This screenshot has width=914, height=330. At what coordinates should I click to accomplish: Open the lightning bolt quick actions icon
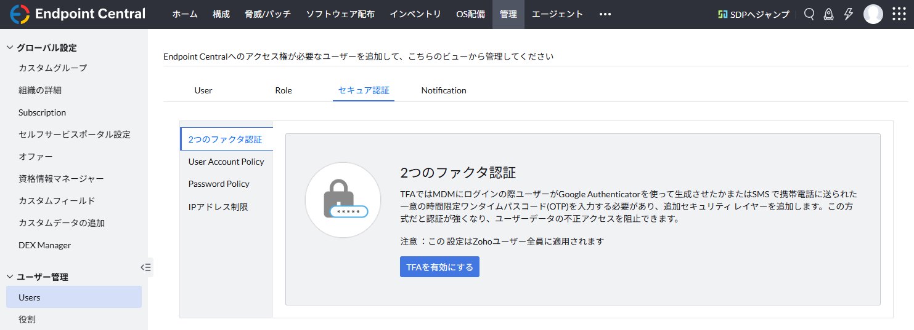click(x=849, y=14)
